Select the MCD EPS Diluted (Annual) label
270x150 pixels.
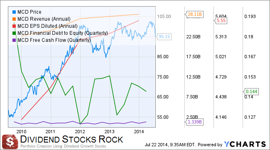(x=47, y=26)
